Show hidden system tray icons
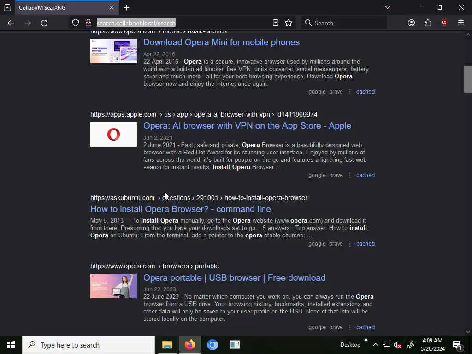Viewport: 472px width, 354px height. click(375, 345)
